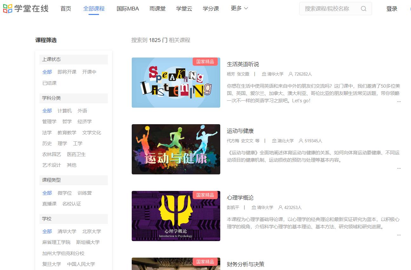Screen dimensions: 411x270
Task: Expand the 心理学概论 description using ellipsis
Action: click(399, 235)
